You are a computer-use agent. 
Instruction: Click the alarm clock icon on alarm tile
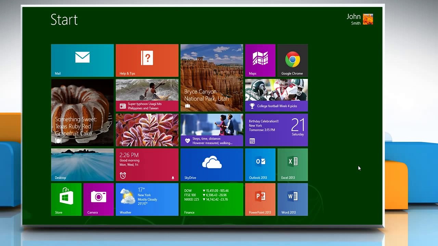pyautogui.click(x=123, y=176)
